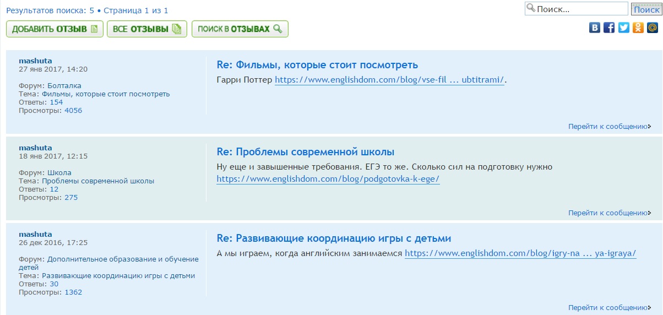
Task: Focus the 'Поиск…' search input field
Action: [577, 9]
